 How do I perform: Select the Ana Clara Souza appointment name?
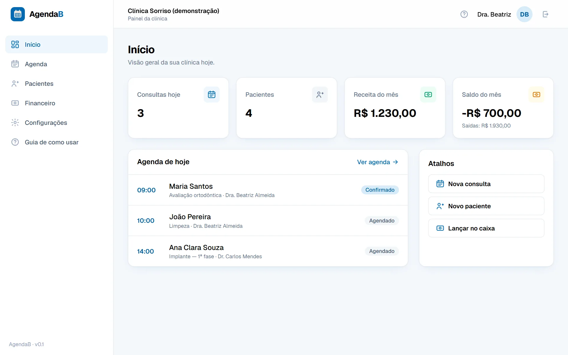[x=196, y=248]
